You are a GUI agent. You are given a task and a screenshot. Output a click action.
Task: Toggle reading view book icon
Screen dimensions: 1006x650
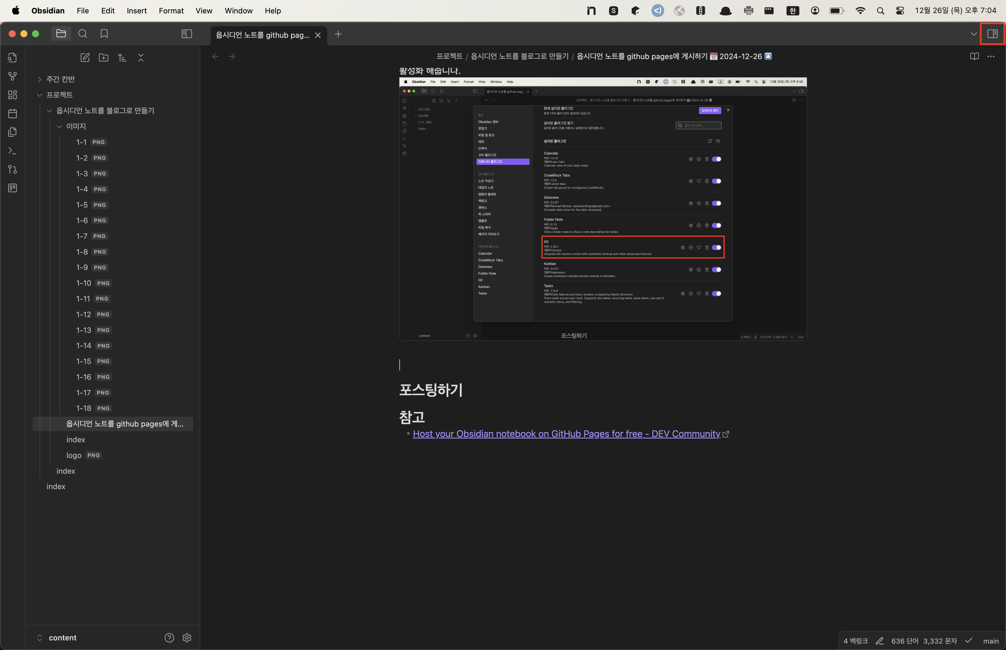(x=974, y=56)
